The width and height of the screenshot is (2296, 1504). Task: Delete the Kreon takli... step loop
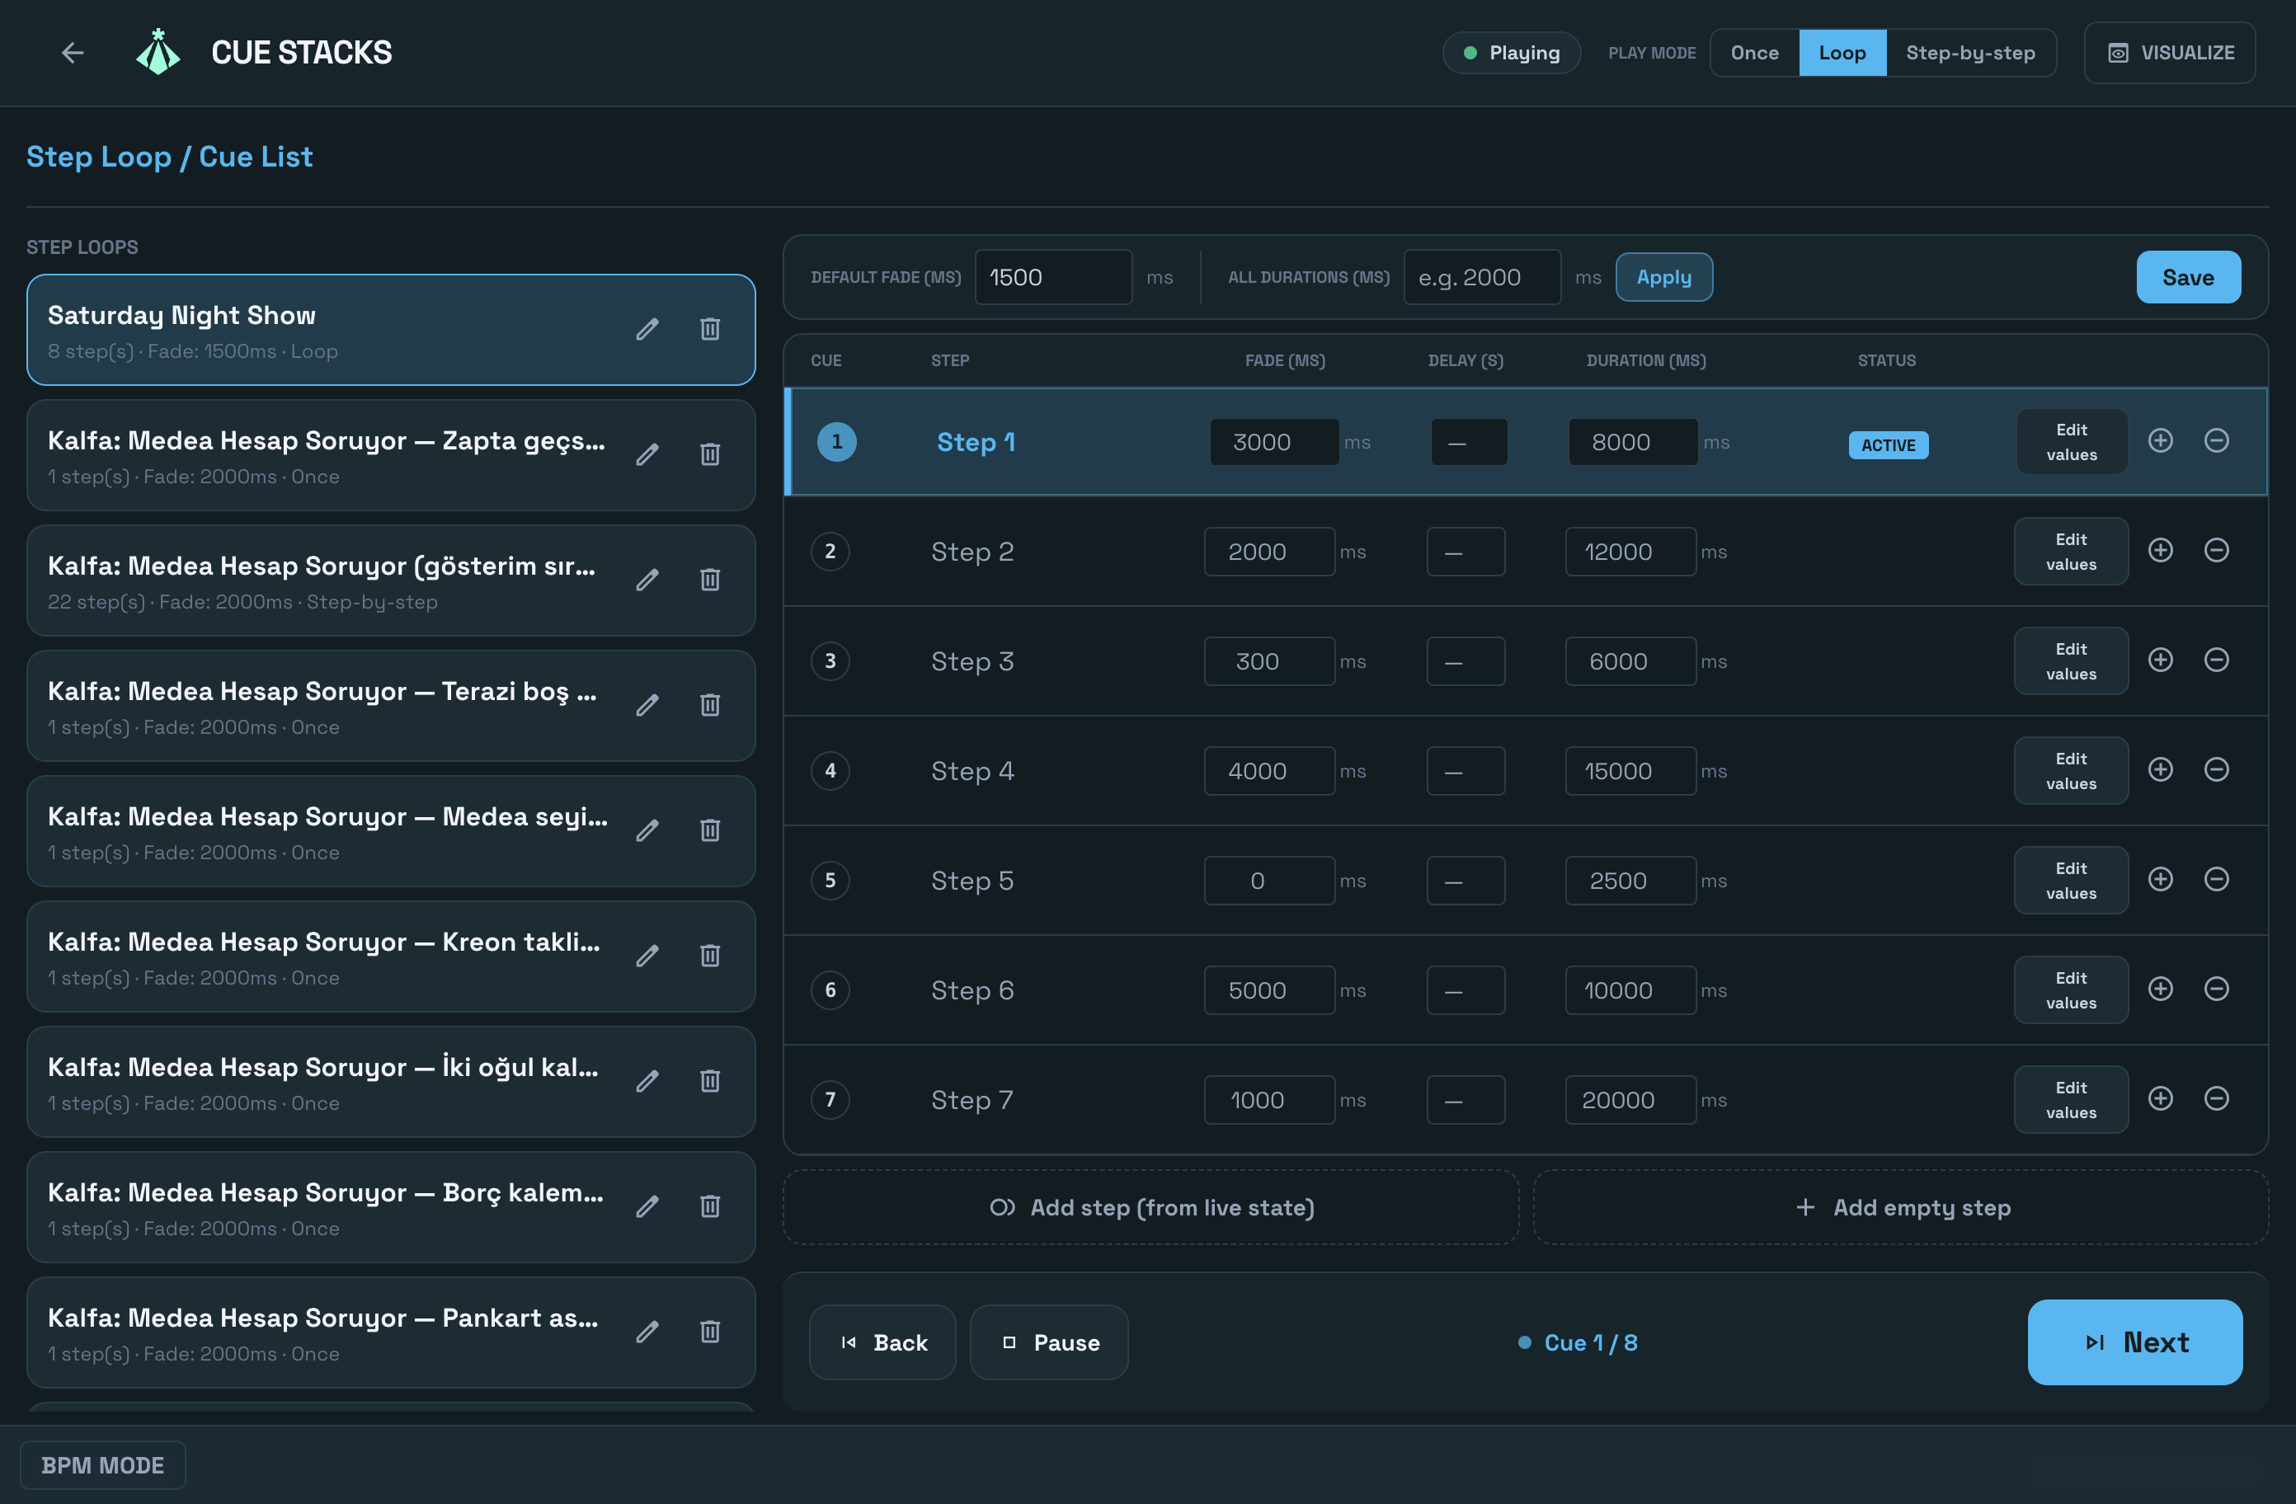tap(710, 957)
